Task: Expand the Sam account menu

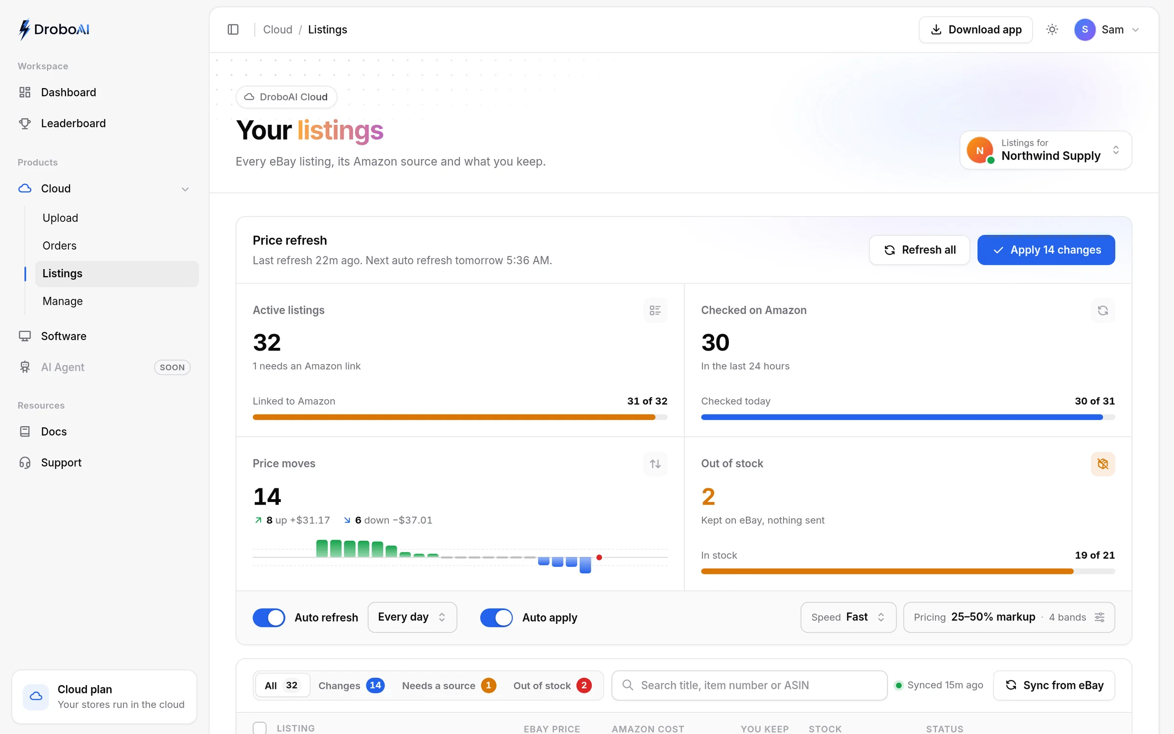Action: [1108, 30]
